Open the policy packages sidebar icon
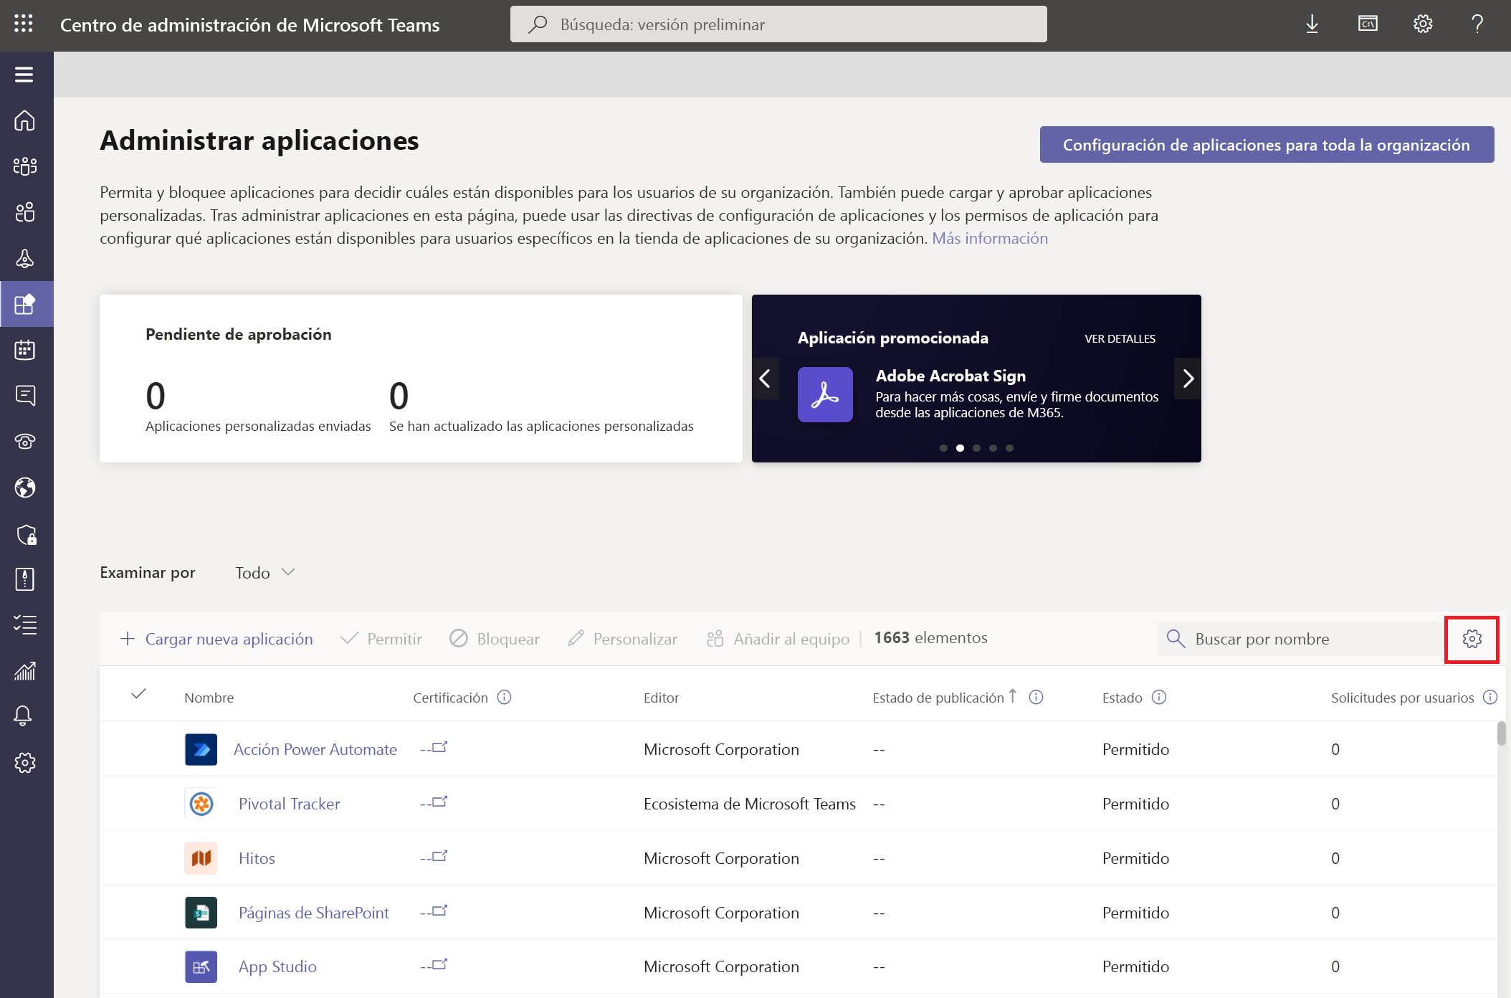Viewport: 1511px width, 998px height. [x=25, y=579]
